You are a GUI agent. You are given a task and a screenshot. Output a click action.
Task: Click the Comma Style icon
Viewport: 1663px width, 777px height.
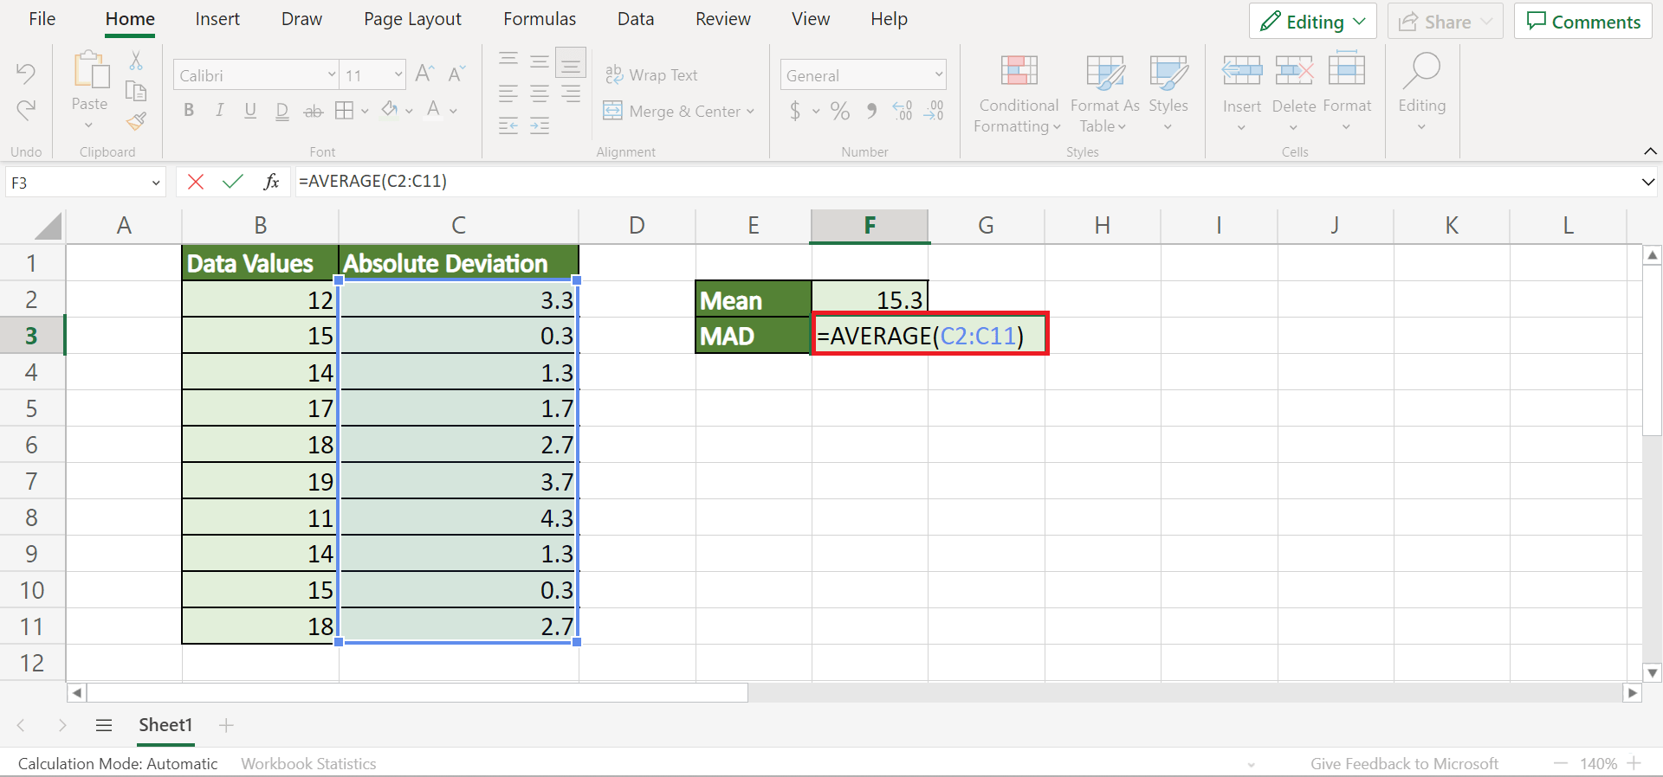(871, 111)
